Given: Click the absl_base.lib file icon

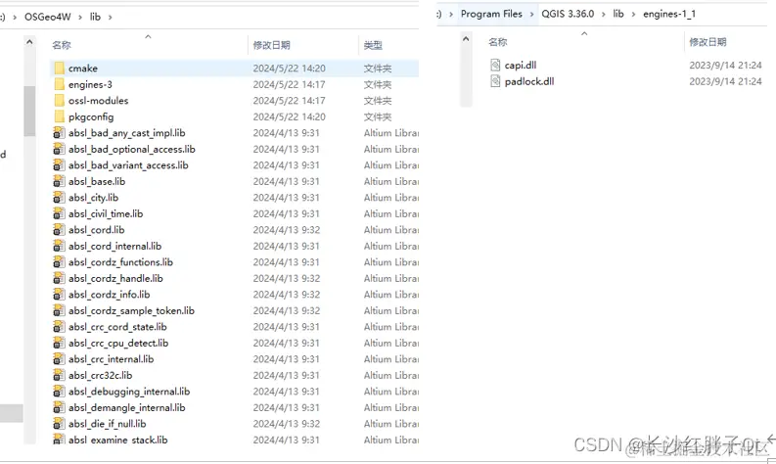Looking at the screenshot, I should pyautogui.click(x=59, y=181).
